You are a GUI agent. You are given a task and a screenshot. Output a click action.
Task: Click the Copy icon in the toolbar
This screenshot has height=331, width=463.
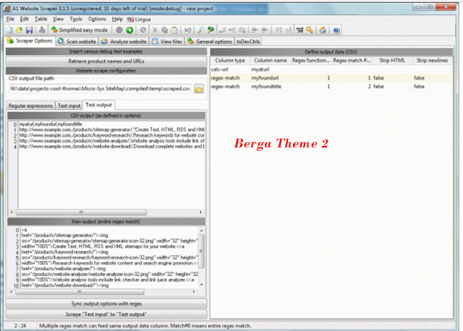pyautogui.click(x=164, y=30)
